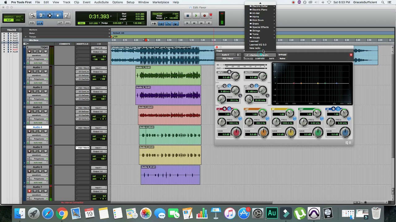This screenshot has width=396, height=222.
Task: Open the Marketplace menu
Action: pos(161,2)
